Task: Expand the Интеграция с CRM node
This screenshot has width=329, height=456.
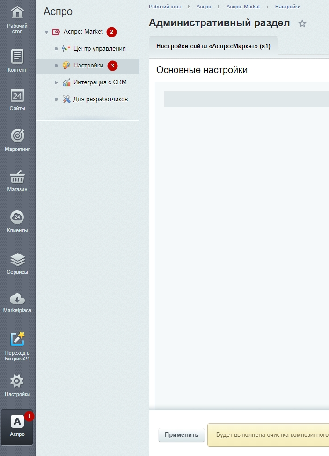Action: (x=56, y=82)
